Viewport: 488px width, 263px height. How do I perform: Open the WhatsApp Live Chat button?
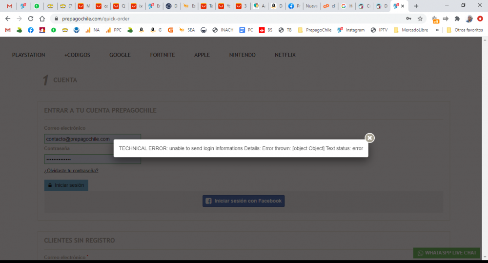(447, 253)
